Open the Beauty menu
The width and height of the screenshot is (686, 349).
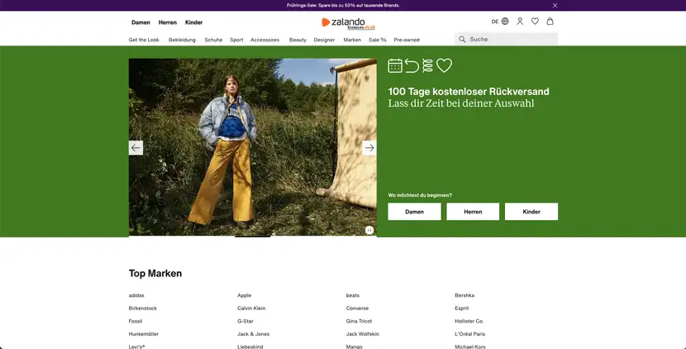[298, 40]
